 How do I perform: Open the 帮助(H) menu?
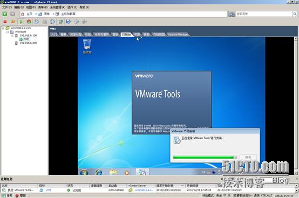[x=84, y=7]
